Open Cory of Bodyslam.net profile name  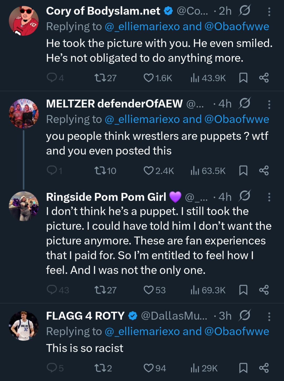(103, 11)
